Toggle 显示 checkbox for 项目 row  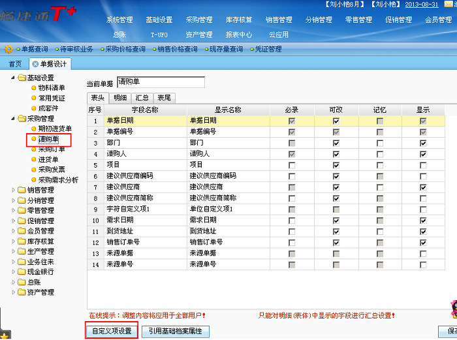[x=423, y=165]
